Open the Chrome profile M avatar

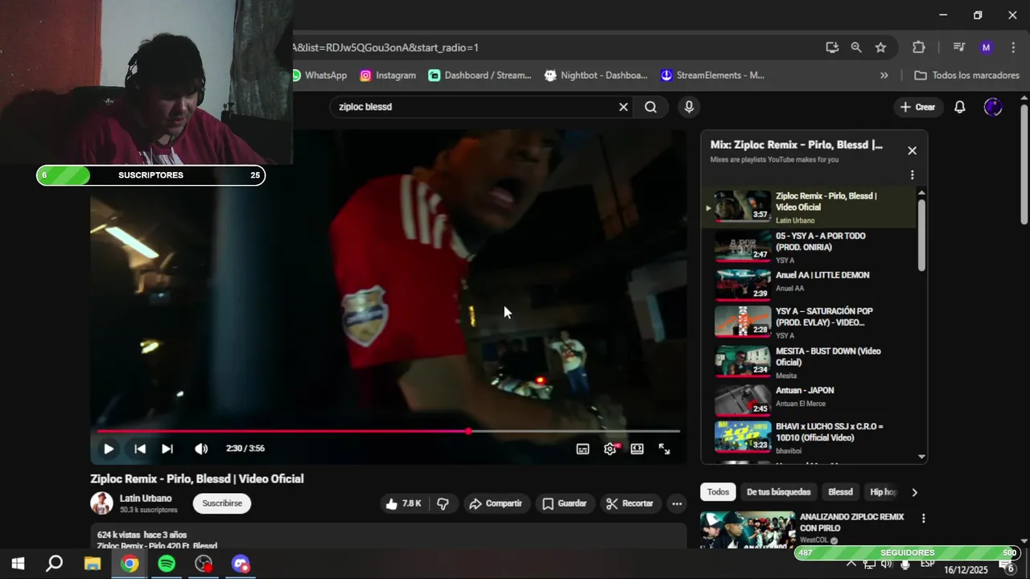tap(987, 47)
